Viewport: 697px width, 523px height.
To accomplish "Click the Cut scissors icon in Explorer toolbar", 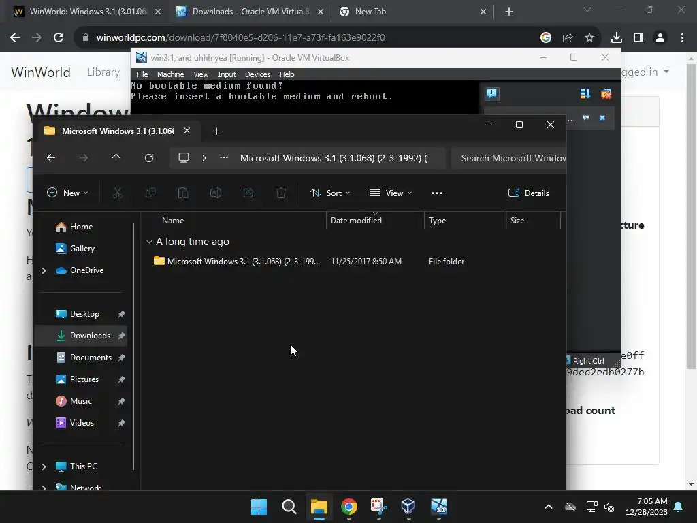I will click(x=117, y=193).
